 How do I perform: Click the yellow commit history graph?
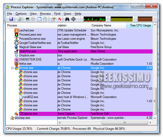point(122,19)
